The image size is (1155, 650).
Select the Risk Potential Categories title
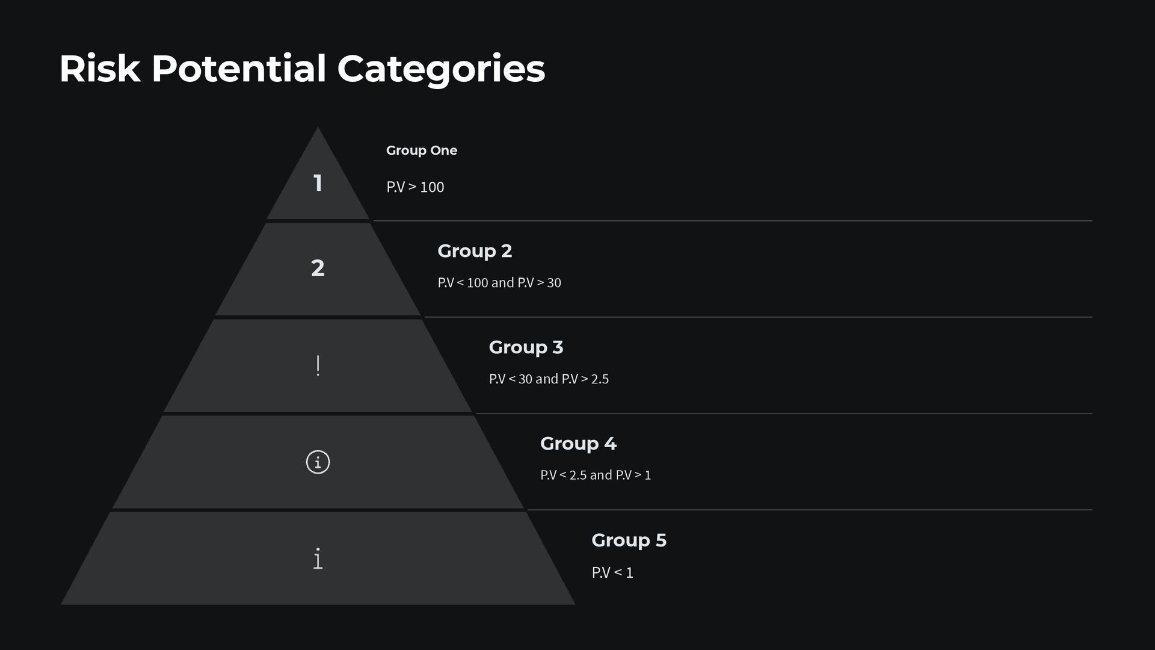tap(302, 69)
